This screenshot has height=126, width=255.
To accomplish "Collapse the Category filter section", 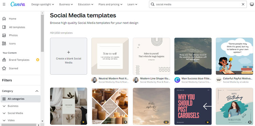I will click(37, 91).
